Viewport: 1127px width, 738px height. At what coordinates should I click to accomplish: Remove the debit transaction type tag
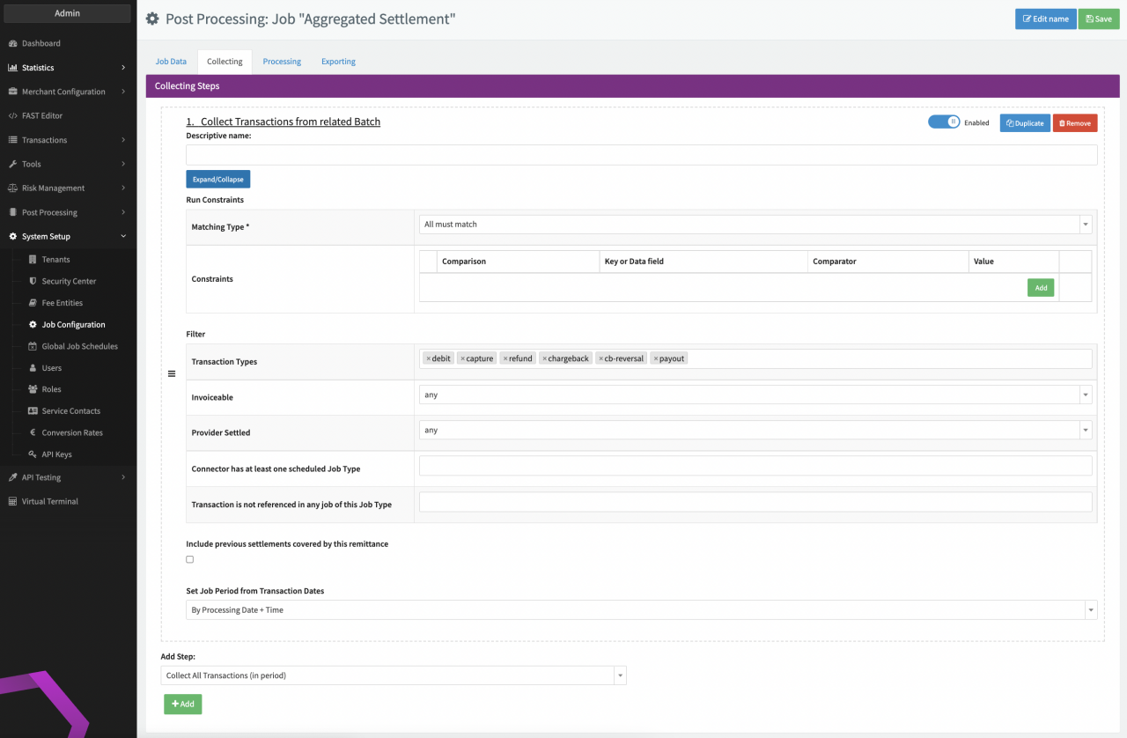pos(429,359)
